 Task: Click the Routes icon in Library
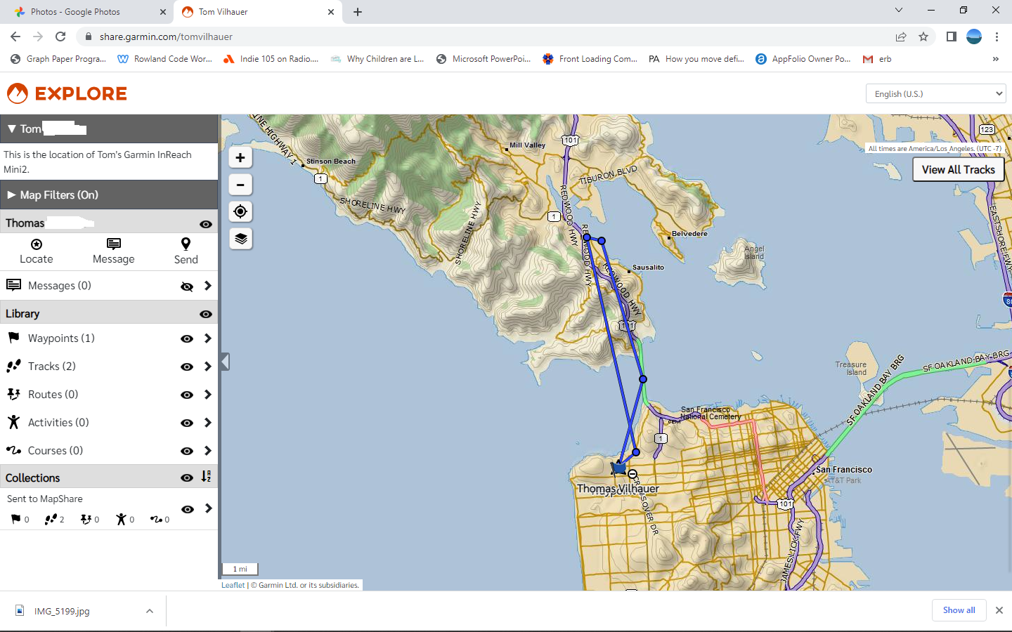pos(13,394)
